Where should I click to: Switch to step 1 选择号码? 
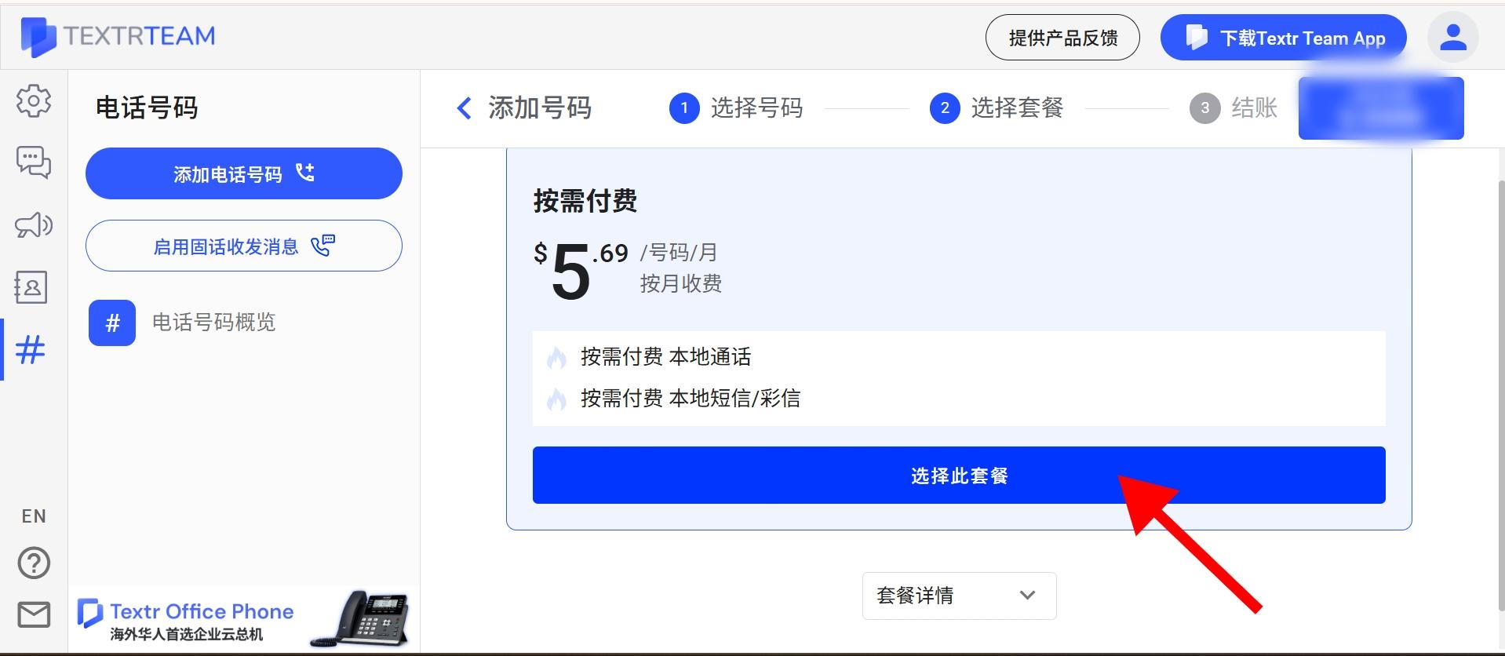click(736, 108)
